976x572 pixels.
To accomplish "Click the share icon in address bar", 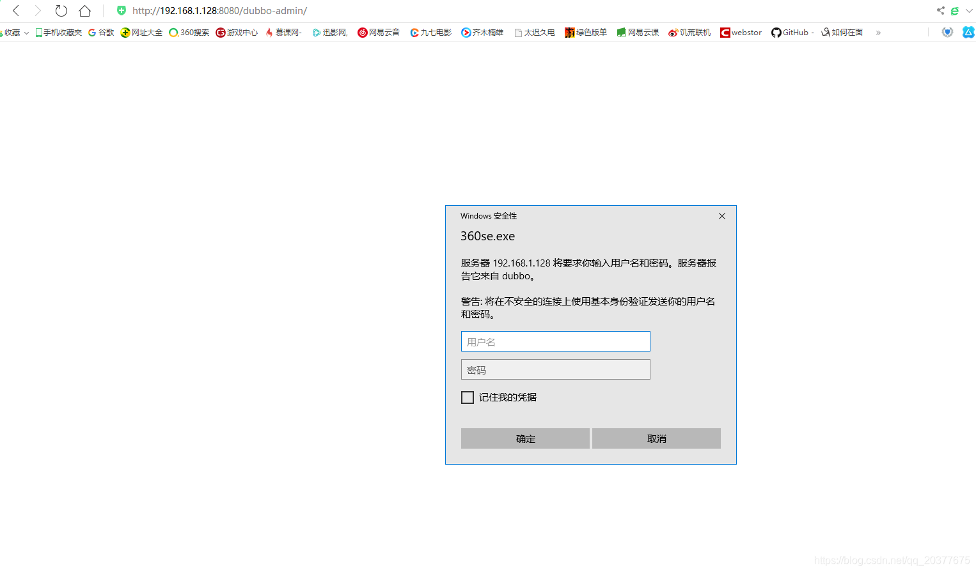I will tap(940, 10).
